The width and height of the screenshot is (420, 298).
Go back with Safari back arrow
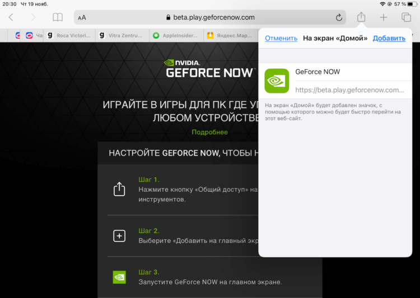point(11,17)
